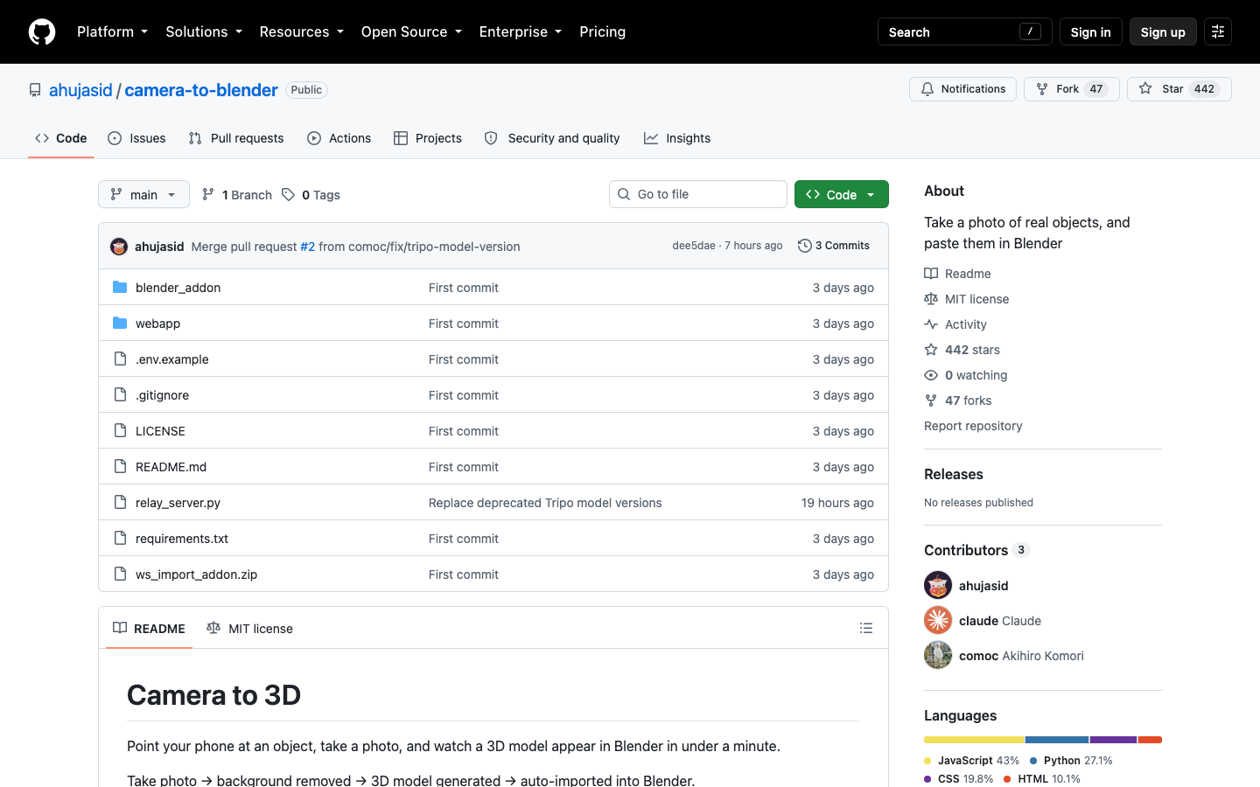Expand the Open Source menu
This screenshot has height=787, width=1260.
point(410,31)
